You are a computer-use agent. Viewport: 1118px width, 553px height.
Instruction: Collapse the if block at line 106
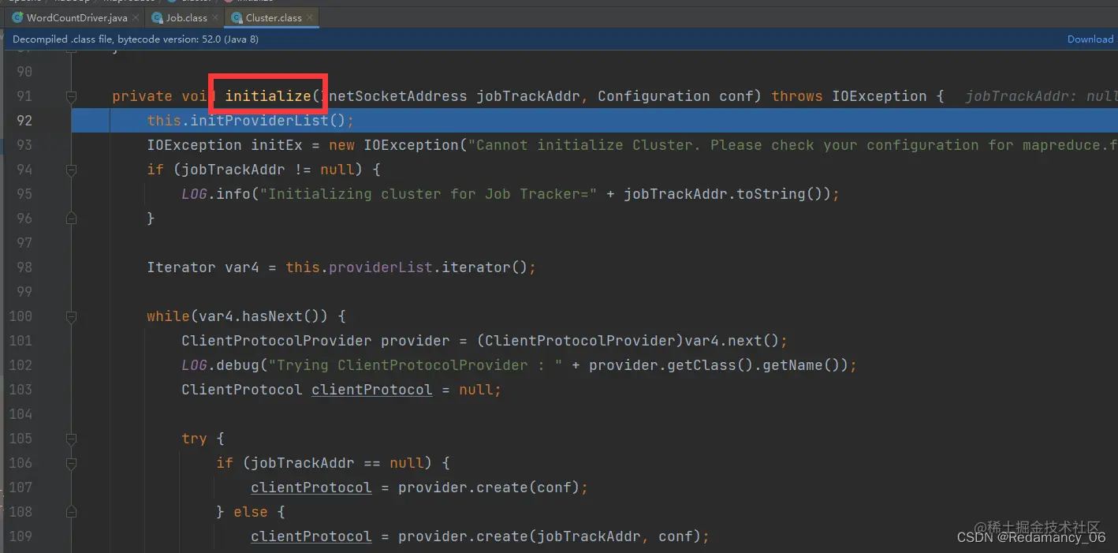(x=71, y=463)
